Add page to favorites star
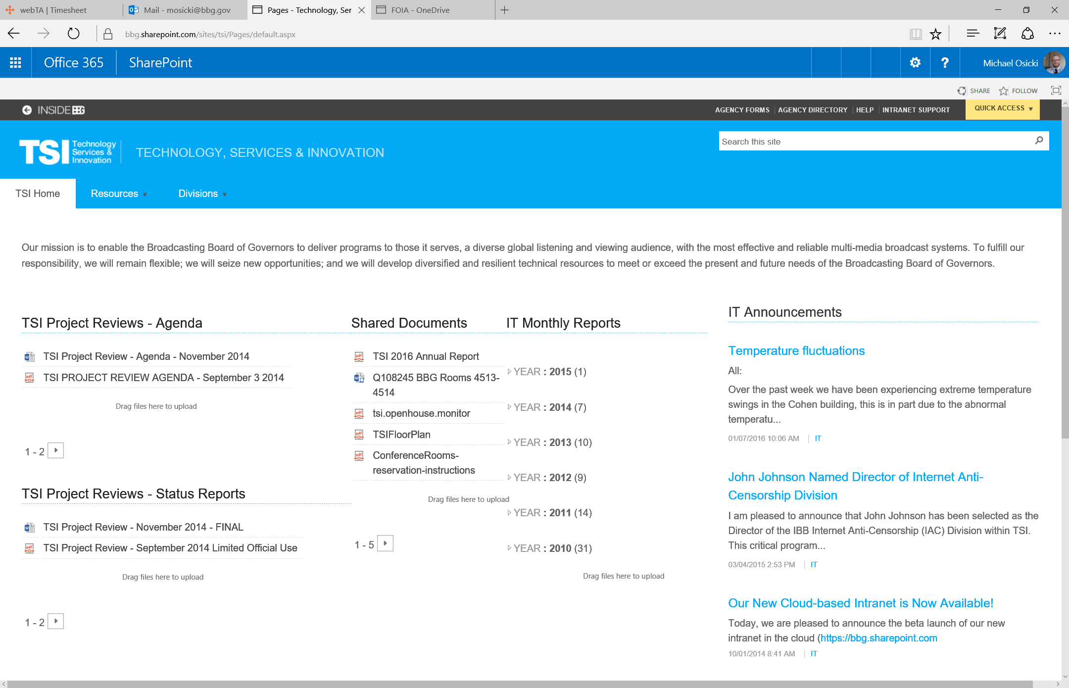 (935, 34)
